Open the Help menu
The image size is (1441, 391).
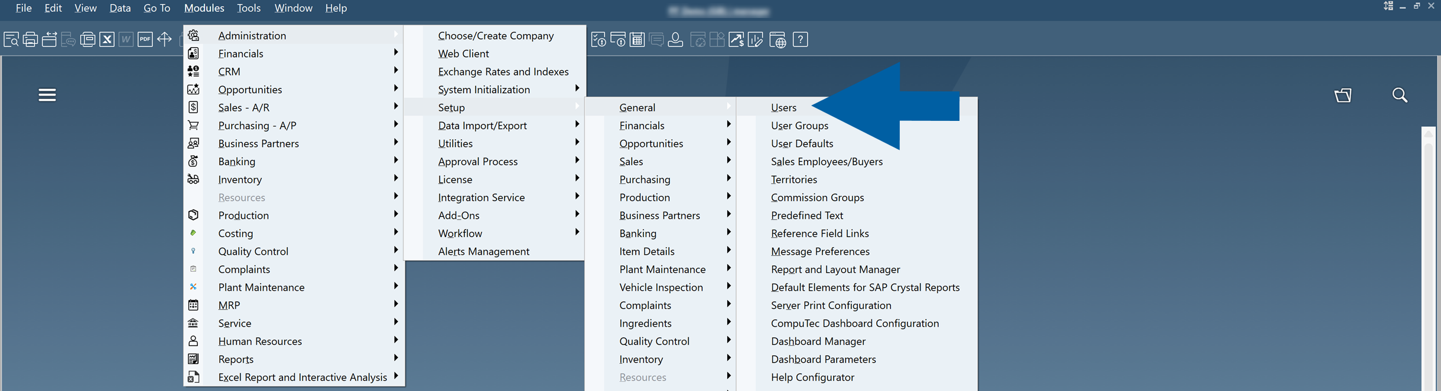[336, 8]
